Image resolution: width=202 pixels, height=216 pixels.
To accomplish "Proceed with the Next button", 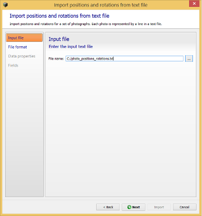I will coord(133,207).
